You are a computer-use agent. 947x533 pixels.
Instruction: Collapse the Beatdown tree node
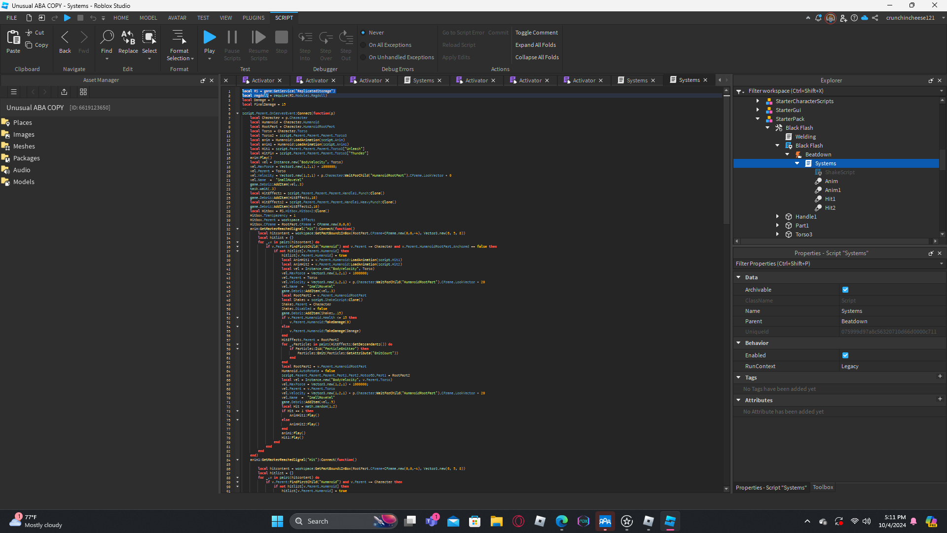(x=788, y=154)
